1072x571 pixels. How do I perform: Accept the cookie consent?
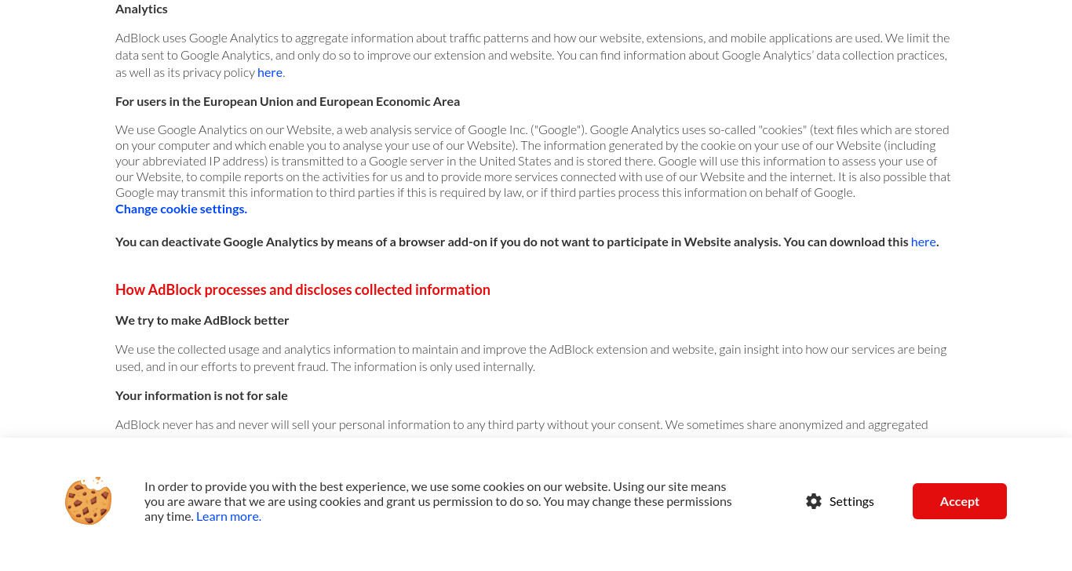tap(959, 501)
